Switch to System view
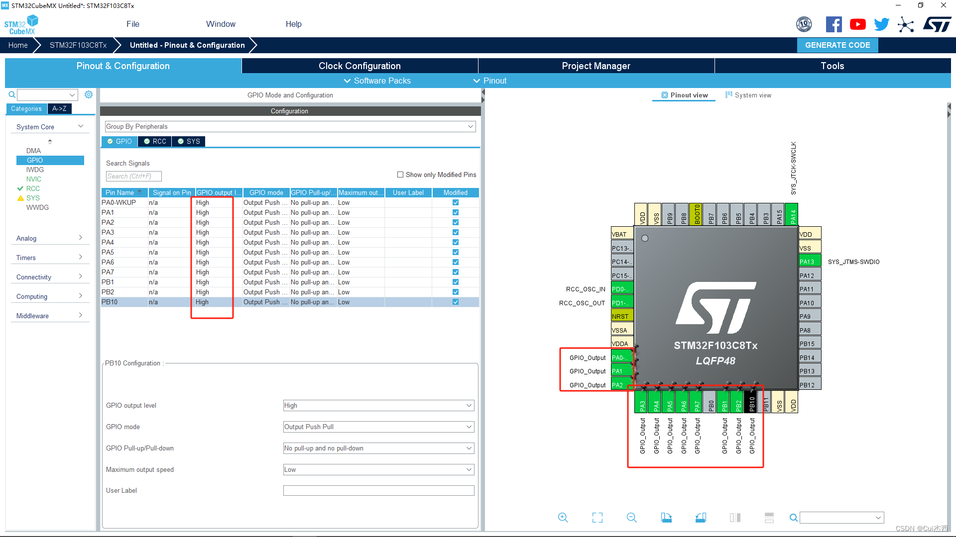 748,95
